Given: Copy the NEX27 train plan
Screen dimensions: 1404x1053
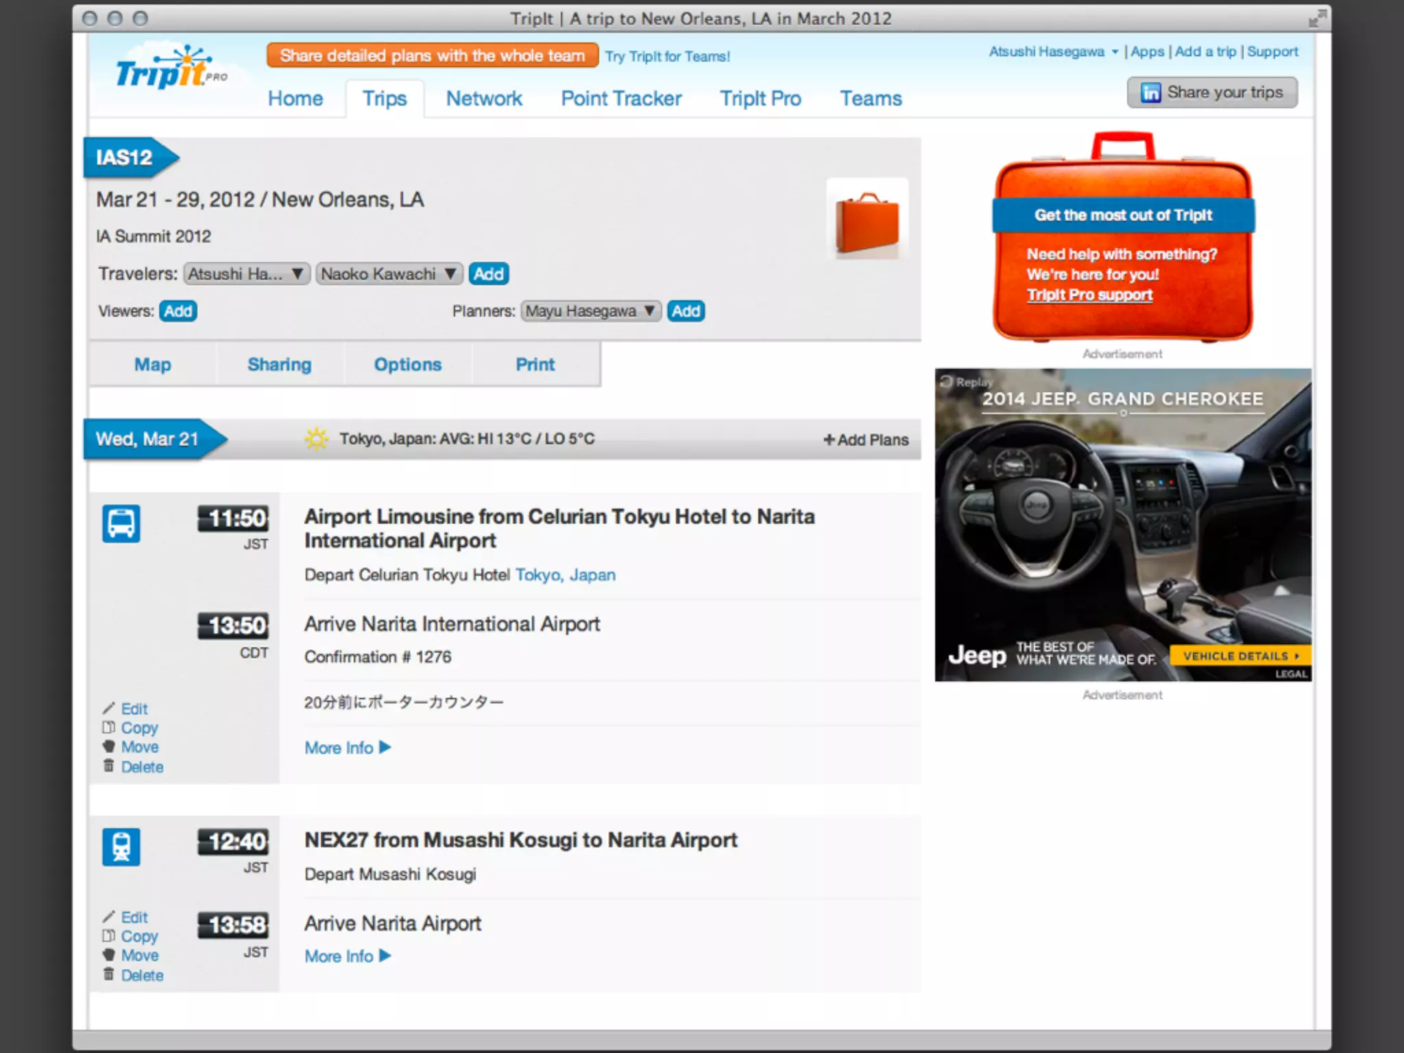Looking at the screenshot, I should pos(138,936).
